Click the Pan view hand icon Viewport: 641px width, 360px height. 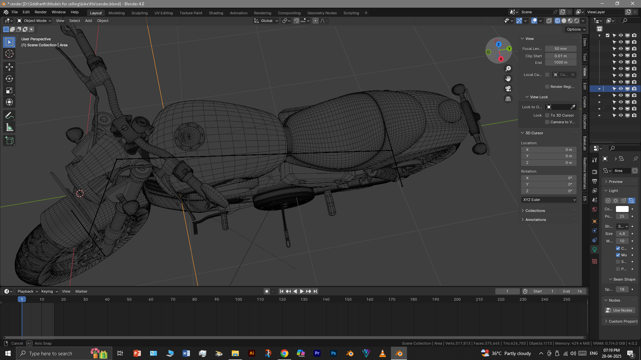[x=508, y=79]
